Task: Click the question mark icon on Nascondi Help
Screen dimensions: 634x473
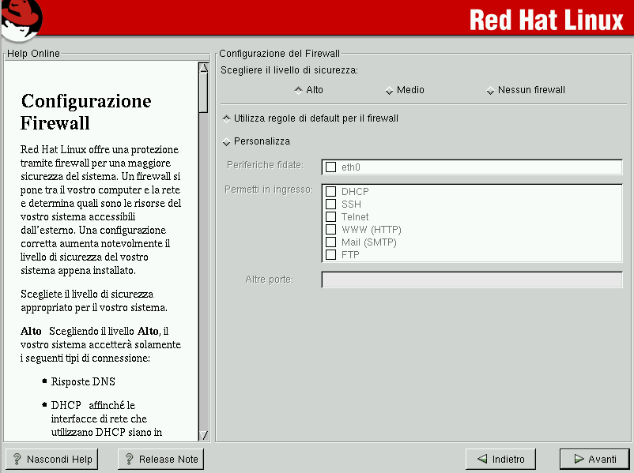Action: click(x=17, y=459)
